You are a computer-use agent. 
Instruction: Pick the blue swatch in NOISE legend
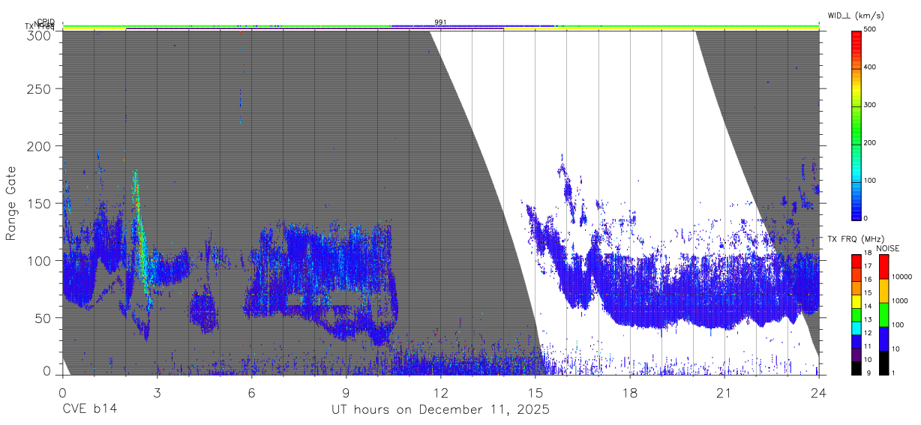(x=883, y=338)
